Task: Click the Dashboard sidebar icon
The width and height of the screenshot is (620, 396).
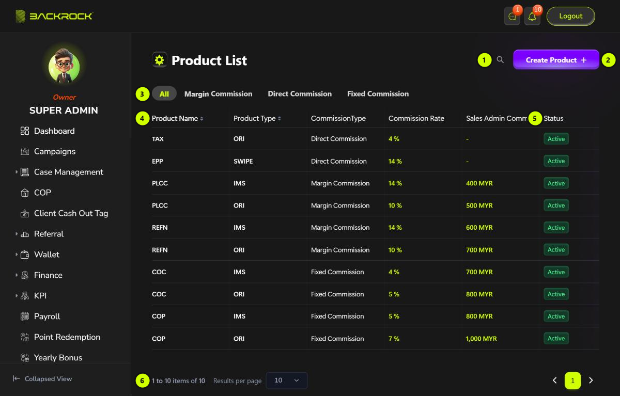Action: coord(25,131)
